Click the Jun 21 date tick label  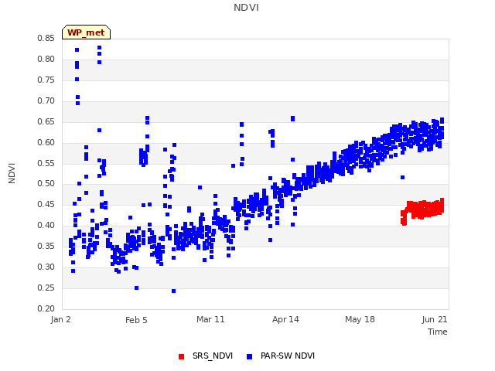tap(435, 319)
